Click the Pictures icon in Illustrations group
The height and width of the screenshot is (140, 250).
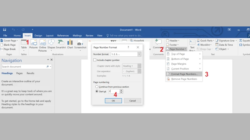point(33,43)
